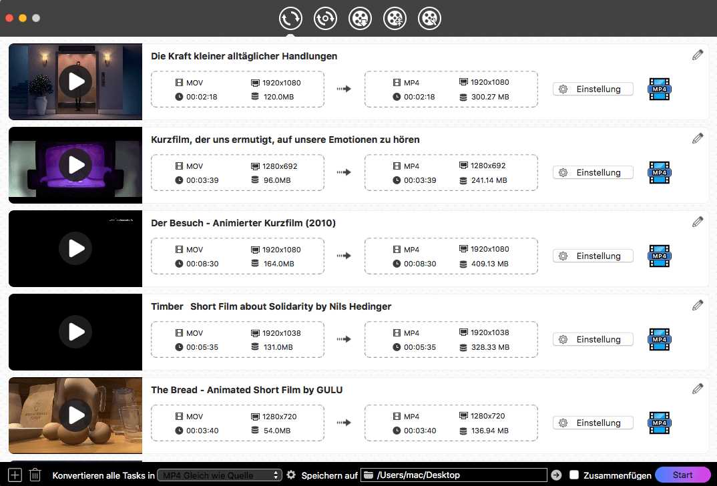
Task: Click the edit pencil for 'Die Kraft kleiner alltäglicher Handlungen'
Action: pyautogui.click(x=698, y=55)
